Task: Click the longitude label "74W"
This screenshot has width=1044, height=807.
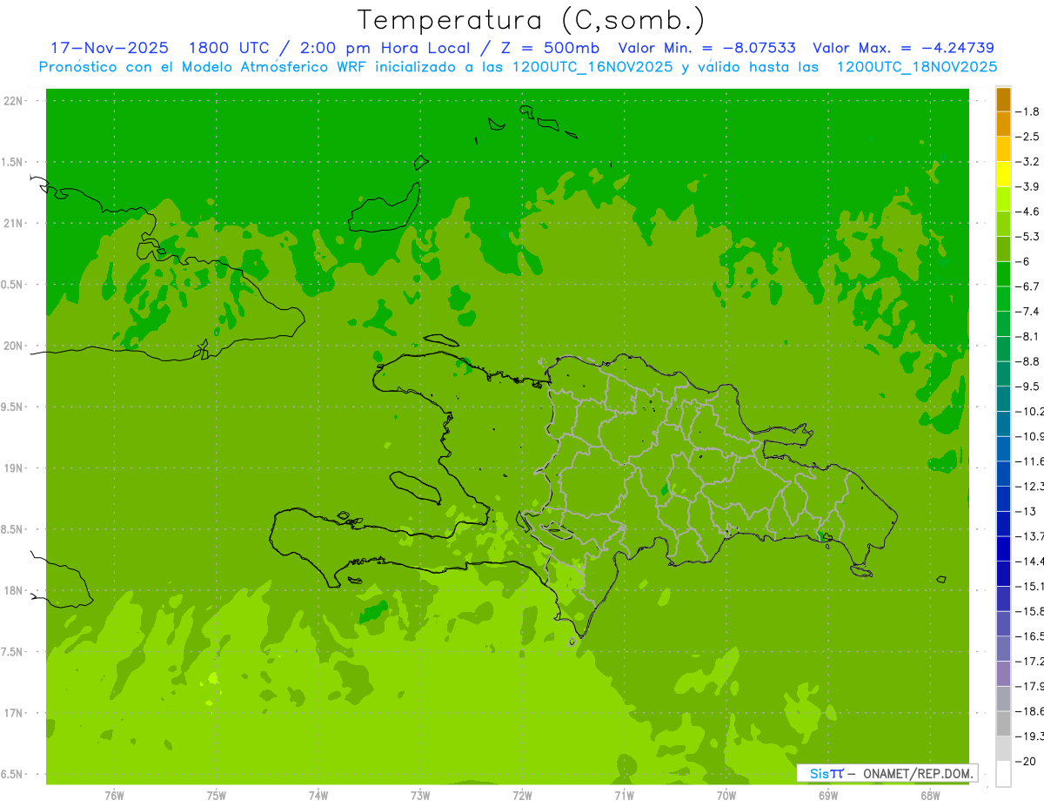Action: pos(318,795)
